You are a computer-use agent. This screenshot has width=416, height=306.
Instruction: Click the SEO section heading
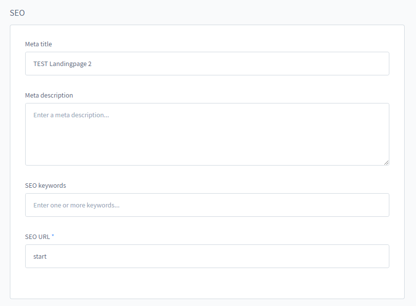(x=17, y=13)
